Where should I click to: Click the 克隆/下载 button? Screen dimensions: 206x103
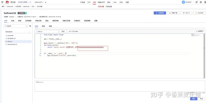coord(173,13)
